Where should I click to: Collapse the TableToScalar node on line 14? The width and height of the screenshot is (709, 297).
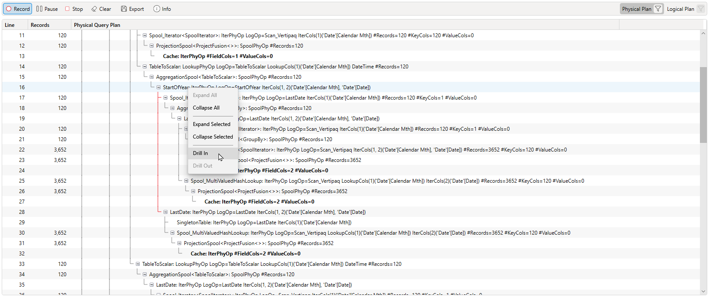click(x=145, y=67)
